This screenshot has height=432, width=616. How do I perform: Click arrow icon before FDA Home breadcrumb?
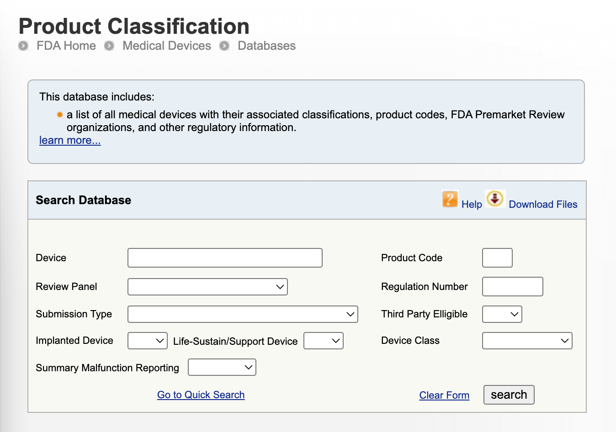click(x=23, y=46)
